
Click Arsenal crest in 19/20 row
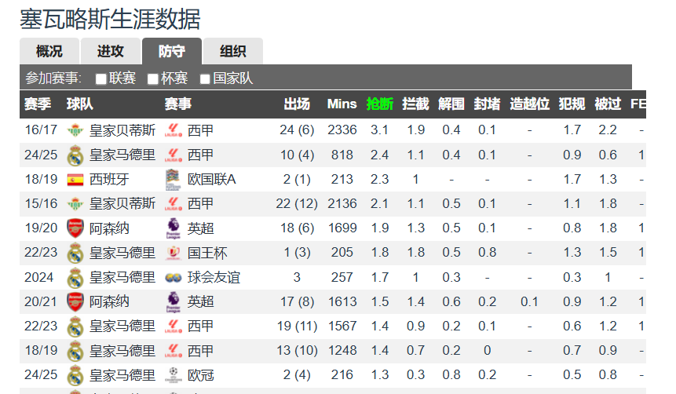(75, 228)
